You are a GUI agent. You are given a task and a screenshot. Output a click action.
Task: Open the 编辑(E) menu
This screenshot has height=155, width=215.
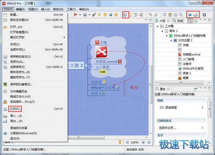coord(20,9)
